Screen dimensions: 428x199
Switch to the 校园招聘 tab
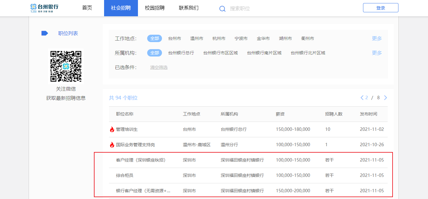(x=155, y=8)
